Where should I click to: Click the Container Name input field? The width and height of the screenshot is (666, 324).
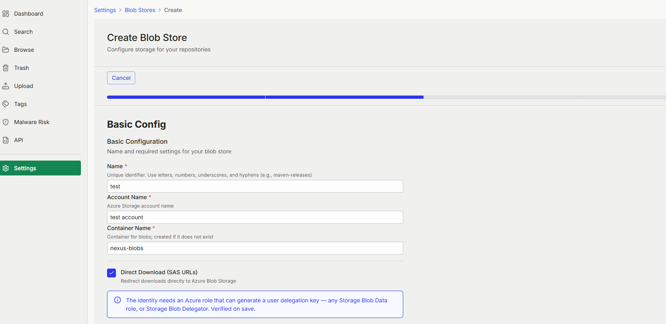pyautogui.click(x=255, y=248)
